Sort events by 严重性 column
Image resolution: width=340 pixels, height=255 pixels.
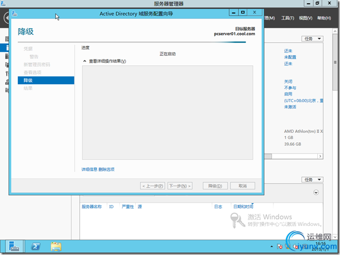pyautogui.click(x=128, y=207)
